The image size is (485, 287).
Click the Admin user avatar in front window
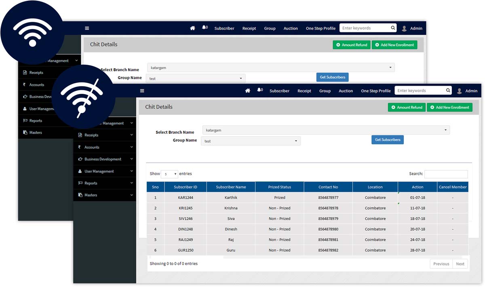[x=460, y=91]
